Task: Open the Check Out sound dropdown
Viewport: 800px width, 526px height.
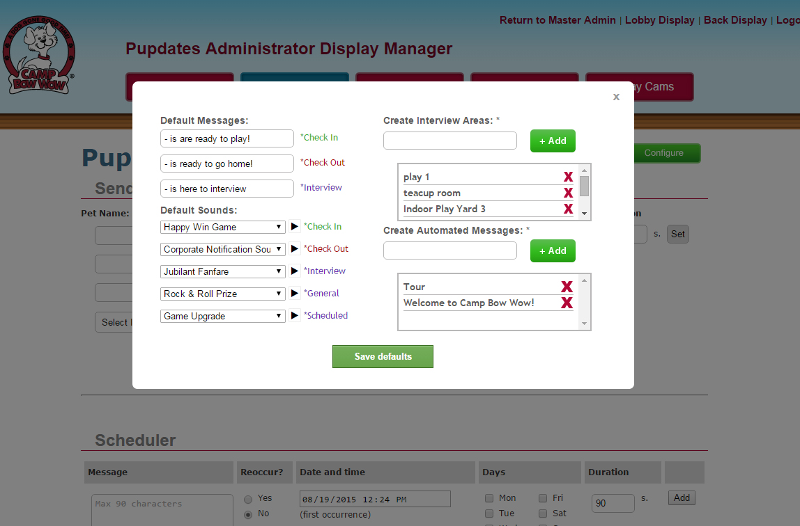Action: pyautogui.click(x=222, y=249)
